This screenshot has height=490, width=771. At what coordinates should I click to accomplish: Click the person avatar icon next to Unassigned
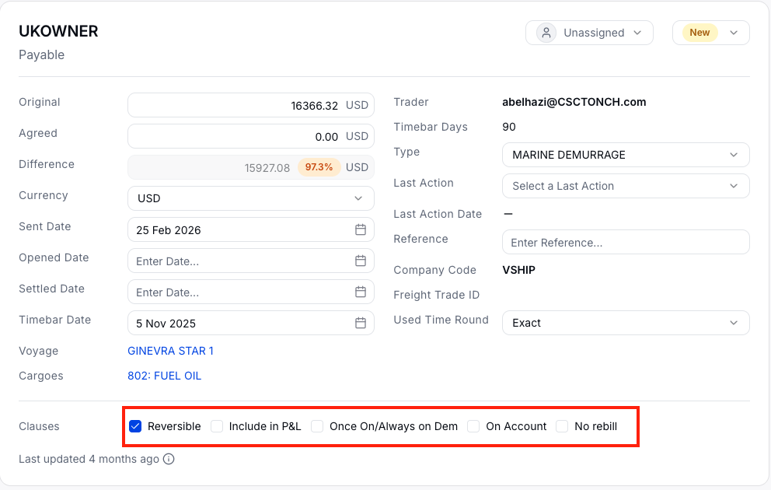546,33
